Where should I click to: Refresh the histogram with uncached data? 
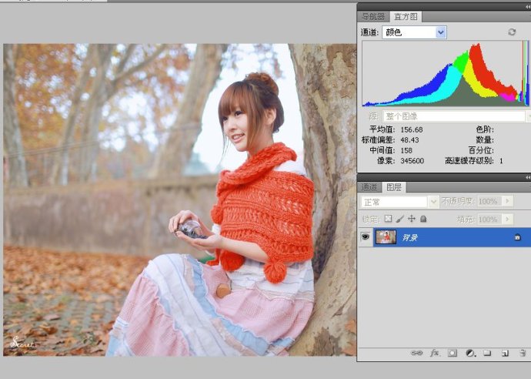click(512, 32)
